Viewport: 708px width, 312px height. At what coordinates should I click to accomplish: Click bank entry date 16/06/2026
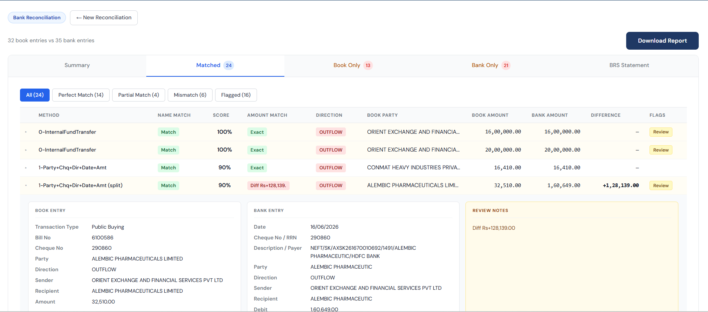coord(324,227)
